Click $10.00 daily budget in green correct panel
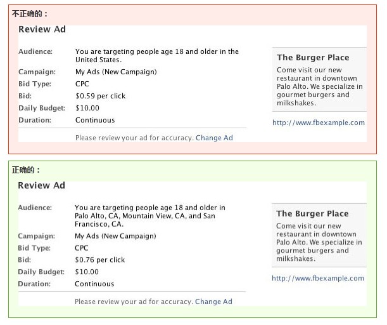This screenshot has height=325, width=387. [86, 272]
